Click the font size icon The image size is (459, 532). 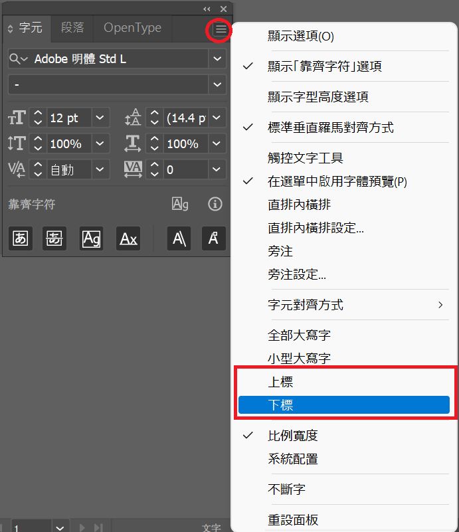[17, 118]
